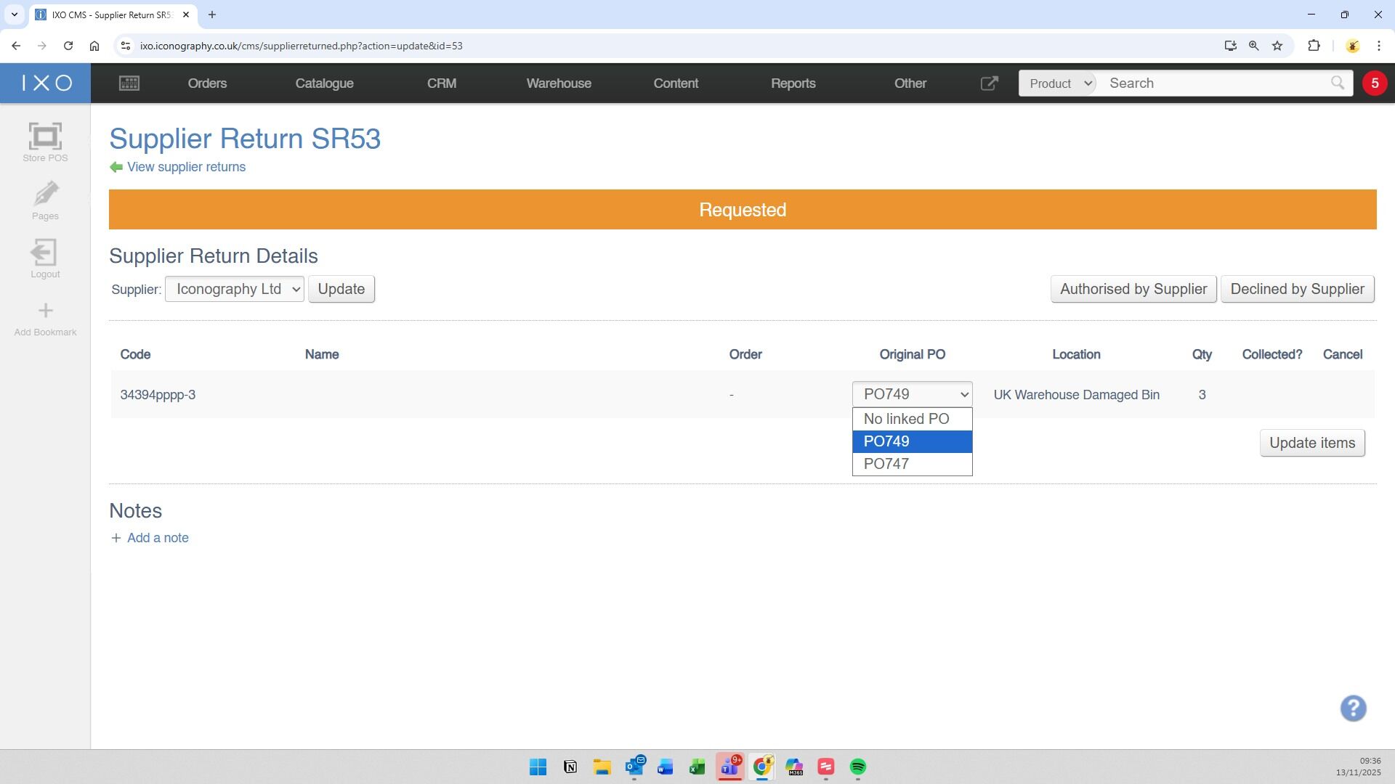
Task: Open the Warehouse menu
Action: (558, 83)
